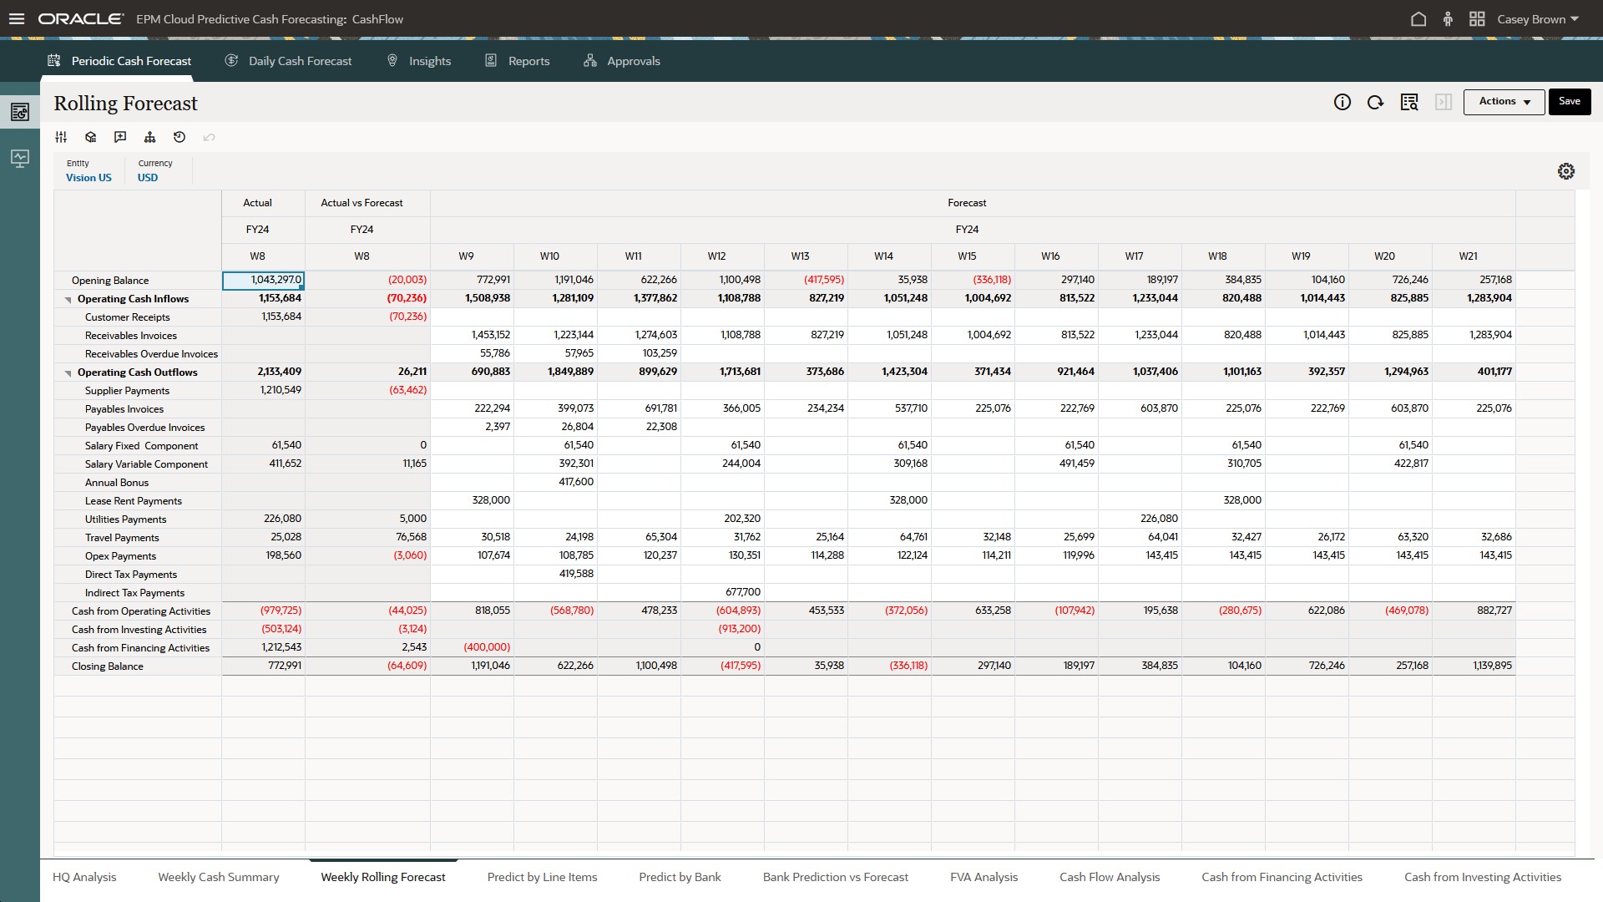1603x902 pixels.
Task: Open the Predict by Bank tab
Action: point(680,877)
